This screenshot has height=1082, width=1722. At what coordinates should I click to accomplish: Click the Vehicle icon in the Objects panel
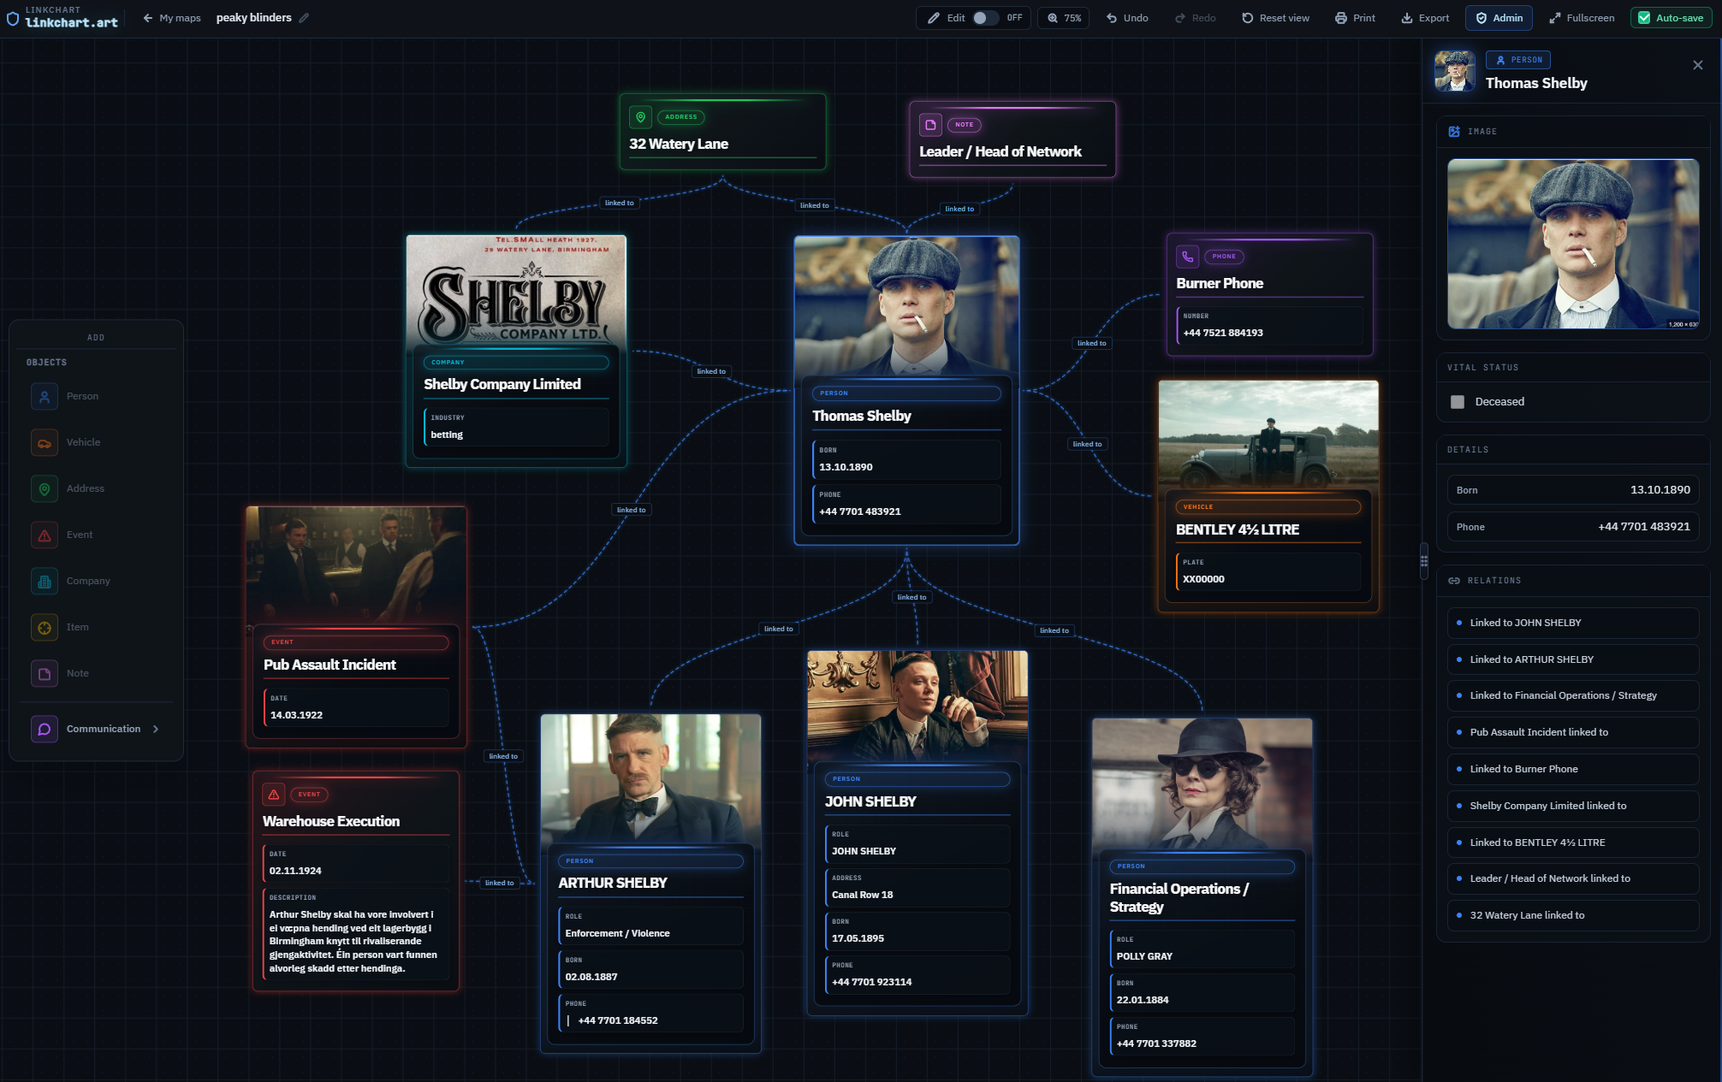(x=45, y=442)
